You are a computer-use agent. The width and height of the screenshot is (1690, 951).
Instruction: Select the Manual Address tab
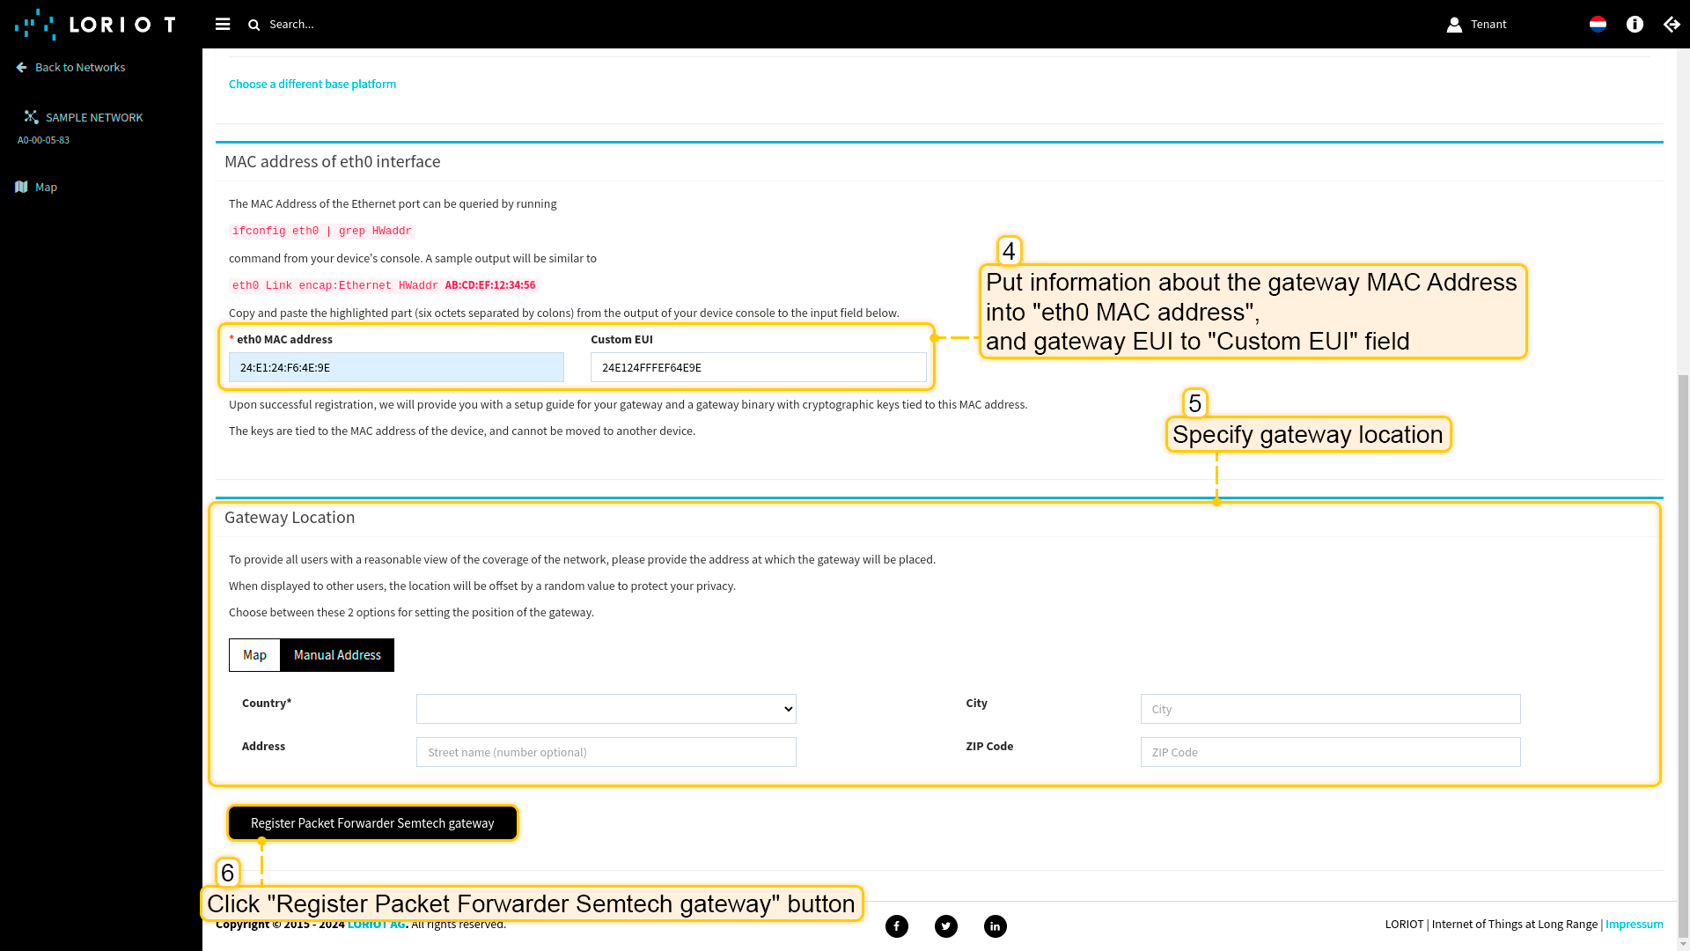tap(337, 655)
